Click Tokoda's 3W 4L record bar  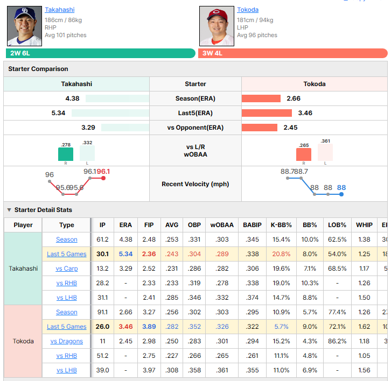(x=293, y=53)
